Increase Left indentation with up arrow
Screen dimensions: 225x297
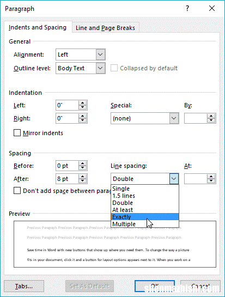click(83, 103)
